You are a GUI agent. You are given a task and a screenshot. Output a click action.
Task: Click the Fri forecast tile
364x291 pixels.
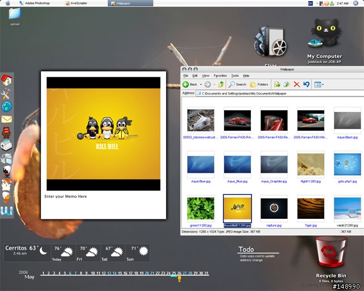tap(88, 253)
